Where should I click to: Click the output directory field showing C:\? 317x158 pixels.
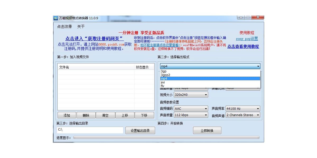click(x=90, y=130)
